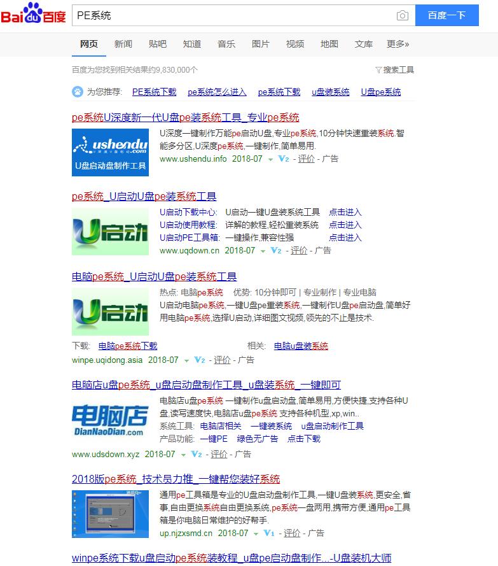Click U启动下载中心 link
This screenshot has width=498, height=566.
click(x=188, y=212)
